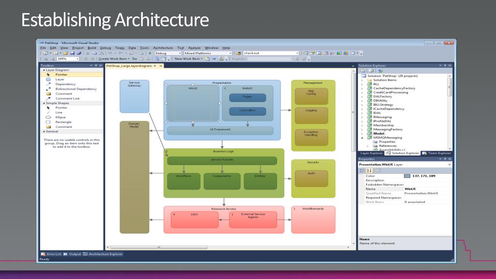Click the Zoom In toolbar icon

click(x=46, y=59)
